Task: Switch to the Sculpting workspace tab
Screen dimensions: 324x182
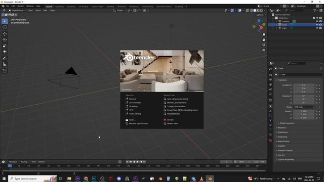Action: [71, 7]
